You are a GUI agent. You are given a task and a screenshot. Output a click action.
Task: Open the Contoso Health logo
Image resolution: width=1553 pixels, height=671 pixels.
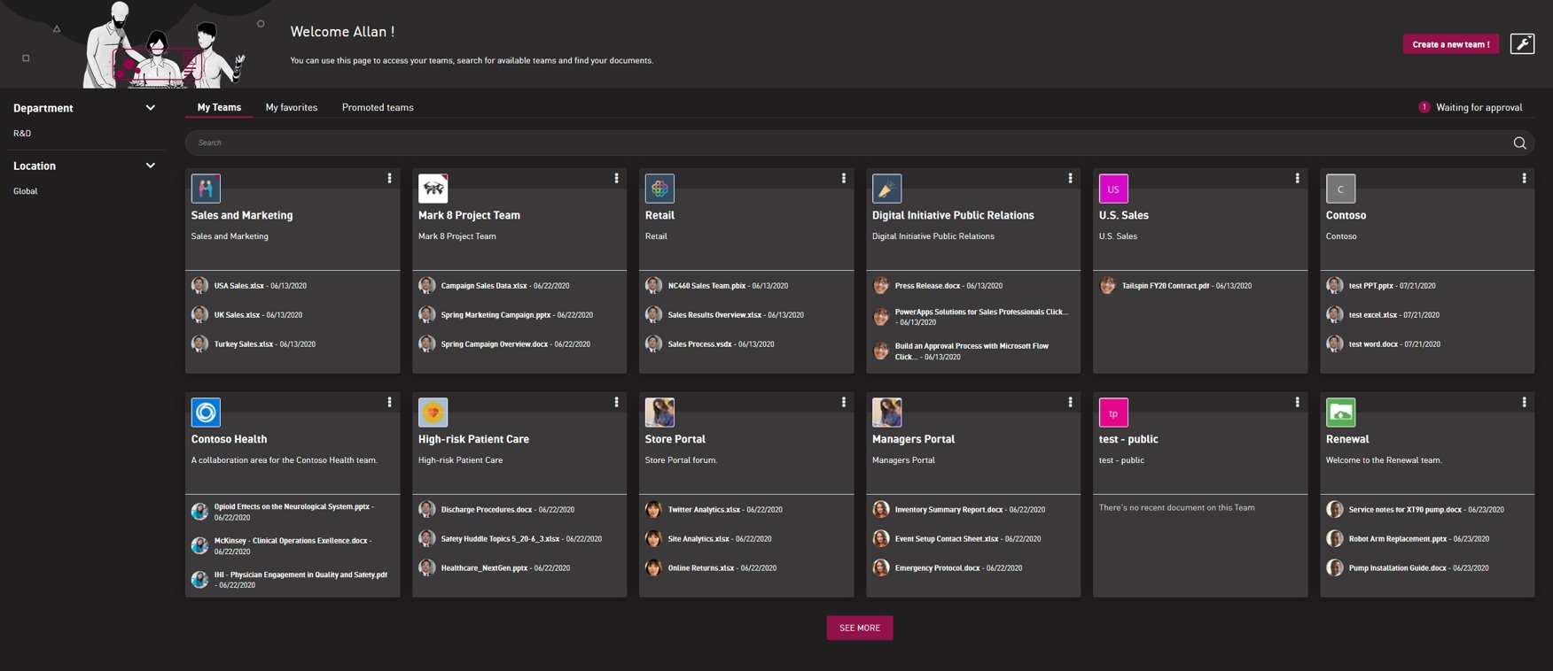206,413
